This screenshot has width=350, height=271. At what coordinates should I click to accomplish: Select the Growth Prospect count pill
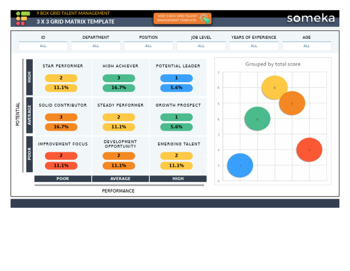pos(176,117)
